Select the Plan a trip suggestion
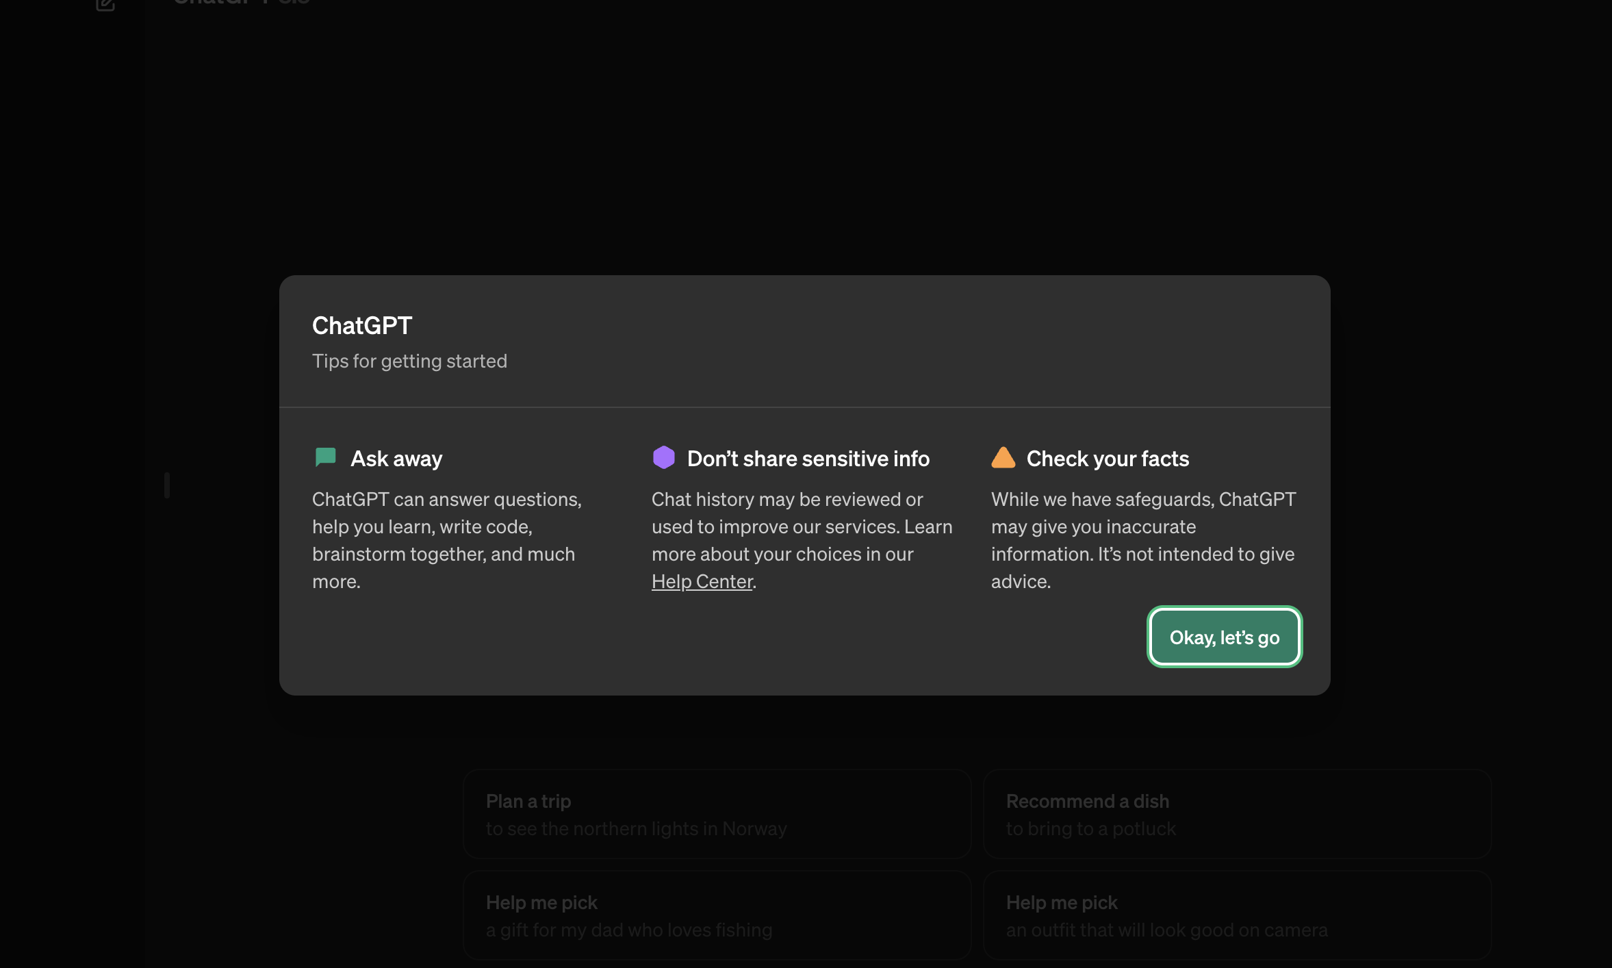The width and height of the screenshot is (1612, 968). 717,814
